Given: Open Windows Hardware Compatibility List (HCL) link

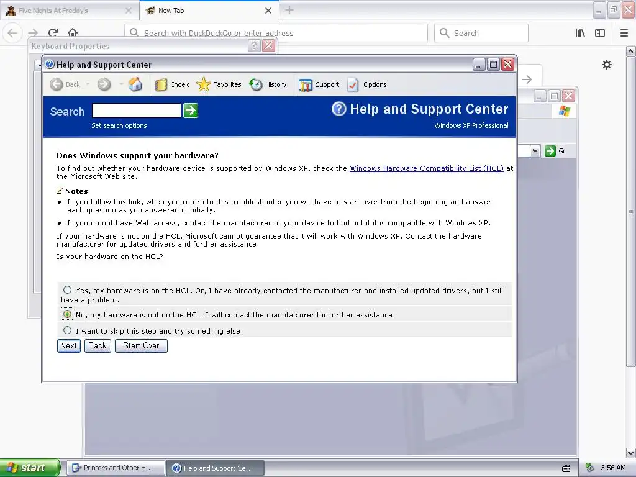Looking at the screenshot, I should coord(427,168).
